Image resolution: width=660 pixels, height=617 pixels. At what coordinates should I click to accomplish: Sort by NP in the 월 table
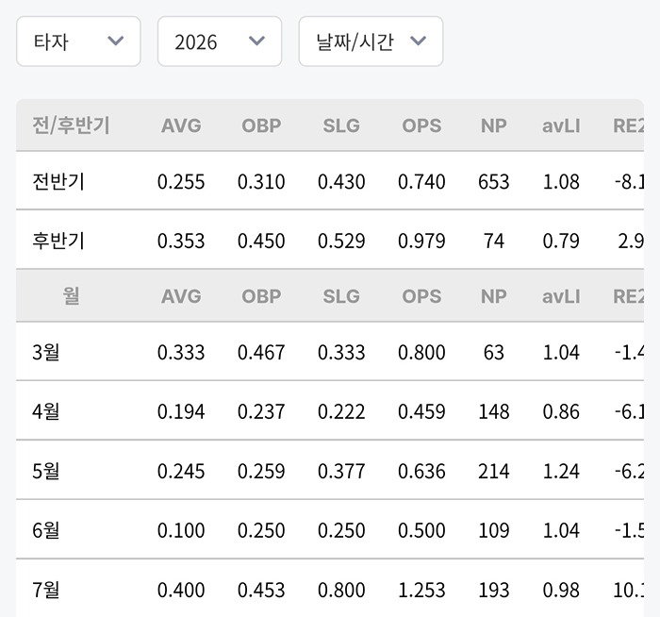tap(494, 296)
